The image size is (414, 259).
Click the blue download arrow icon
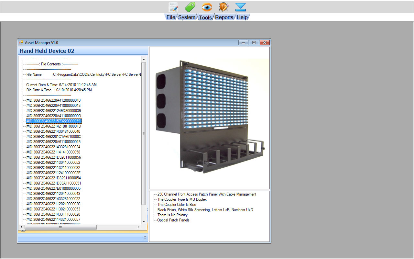tap(241, 7)
